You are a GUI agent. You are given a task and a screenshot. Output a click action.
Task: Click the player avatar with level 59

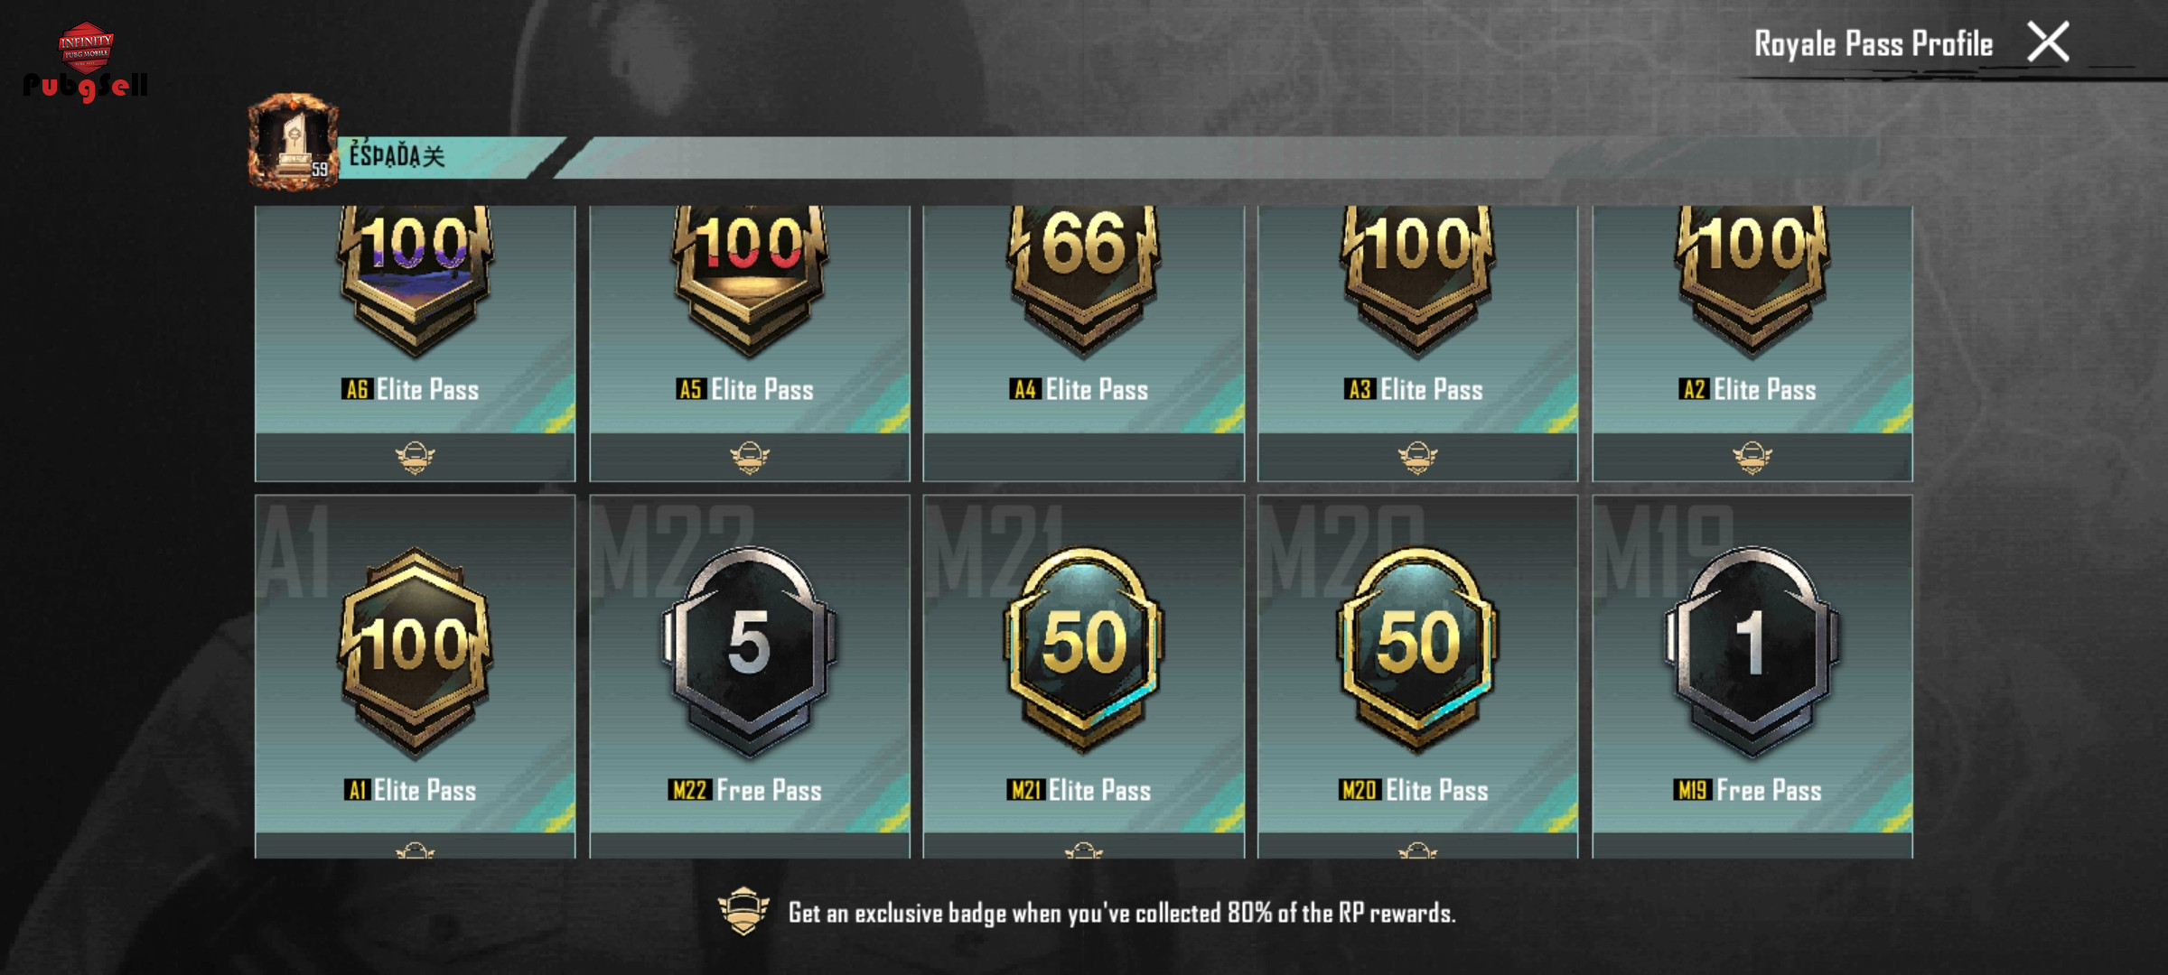tap(294, 142)
